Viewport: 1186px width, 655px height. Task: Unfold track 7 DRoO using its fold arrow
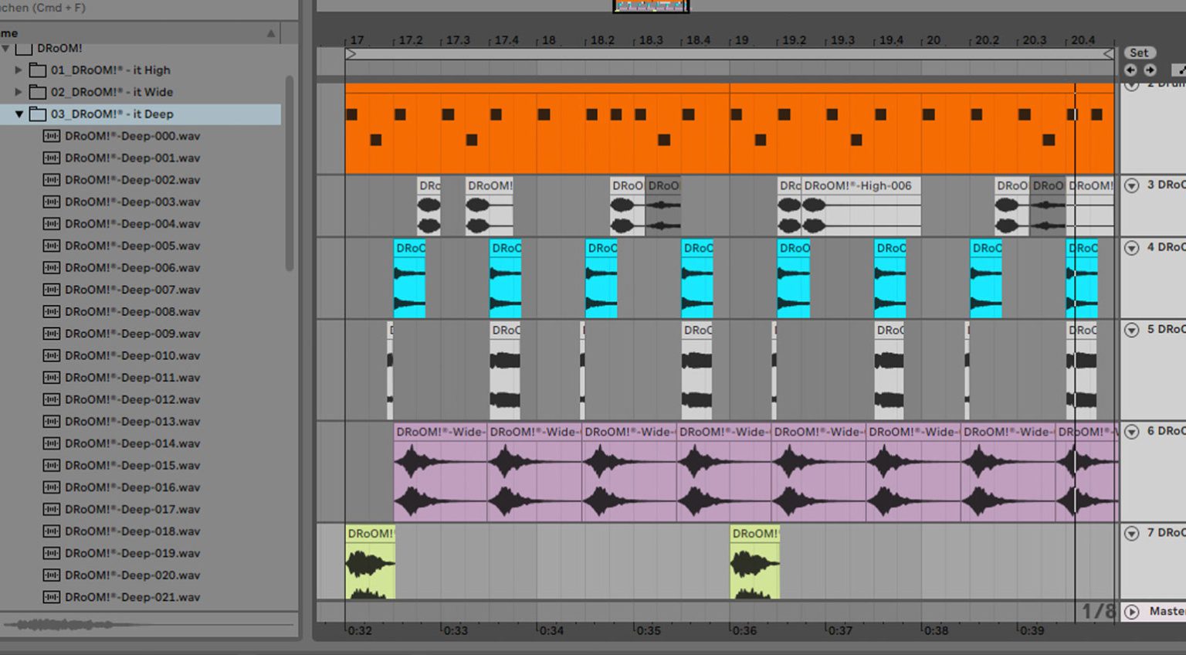tap(1131, 533)
